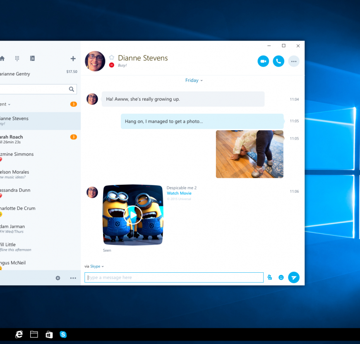Open Charlotte De Crum conversation
This screenshot has height=344, width=360.
[x=40, y=211]
